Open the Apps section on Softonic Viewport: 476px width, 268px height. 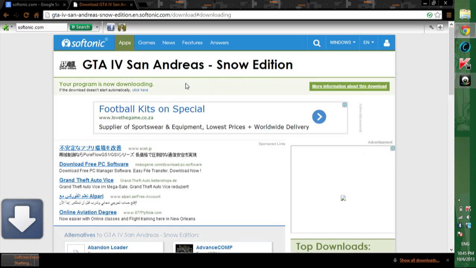(x=125, y=43)
